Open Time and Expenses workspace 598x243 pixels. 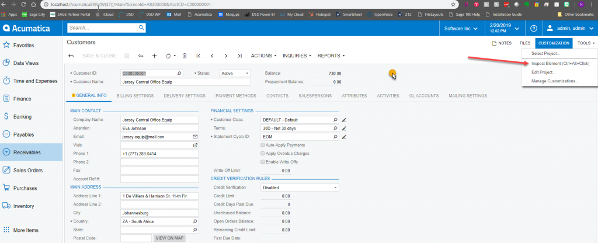coord(32,81)
